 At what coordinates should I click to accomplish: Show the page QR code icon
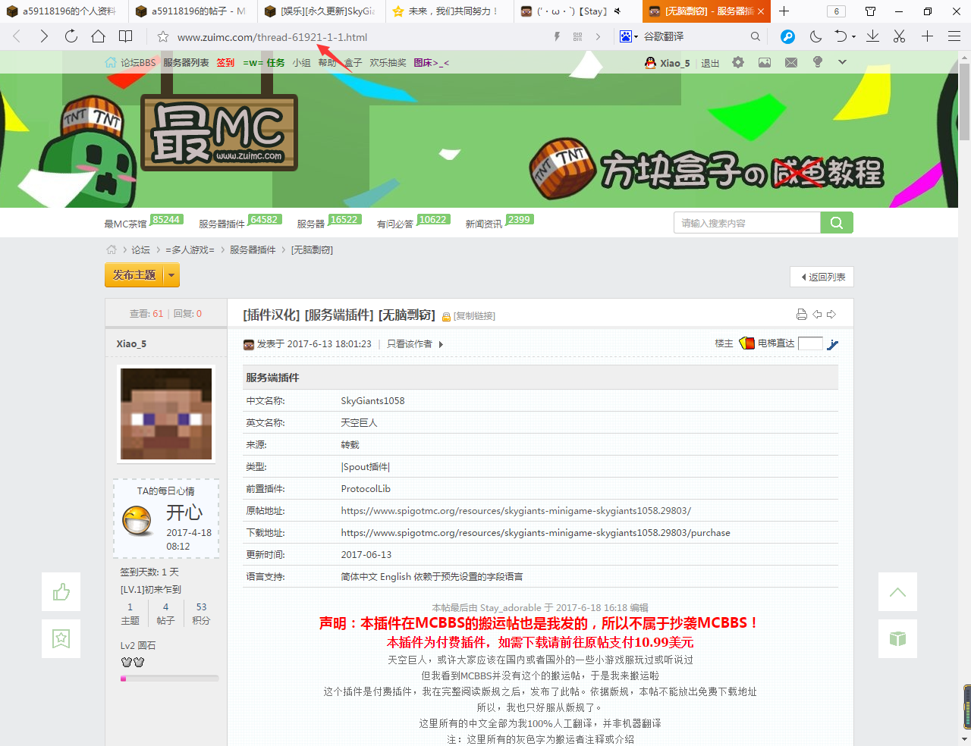[x=578, y=36]
